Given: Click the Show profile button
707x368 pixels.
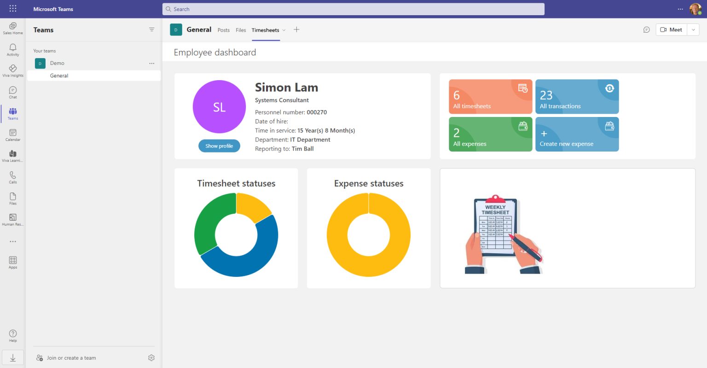Looking at the screenshot, I should (x=219, y=146).
